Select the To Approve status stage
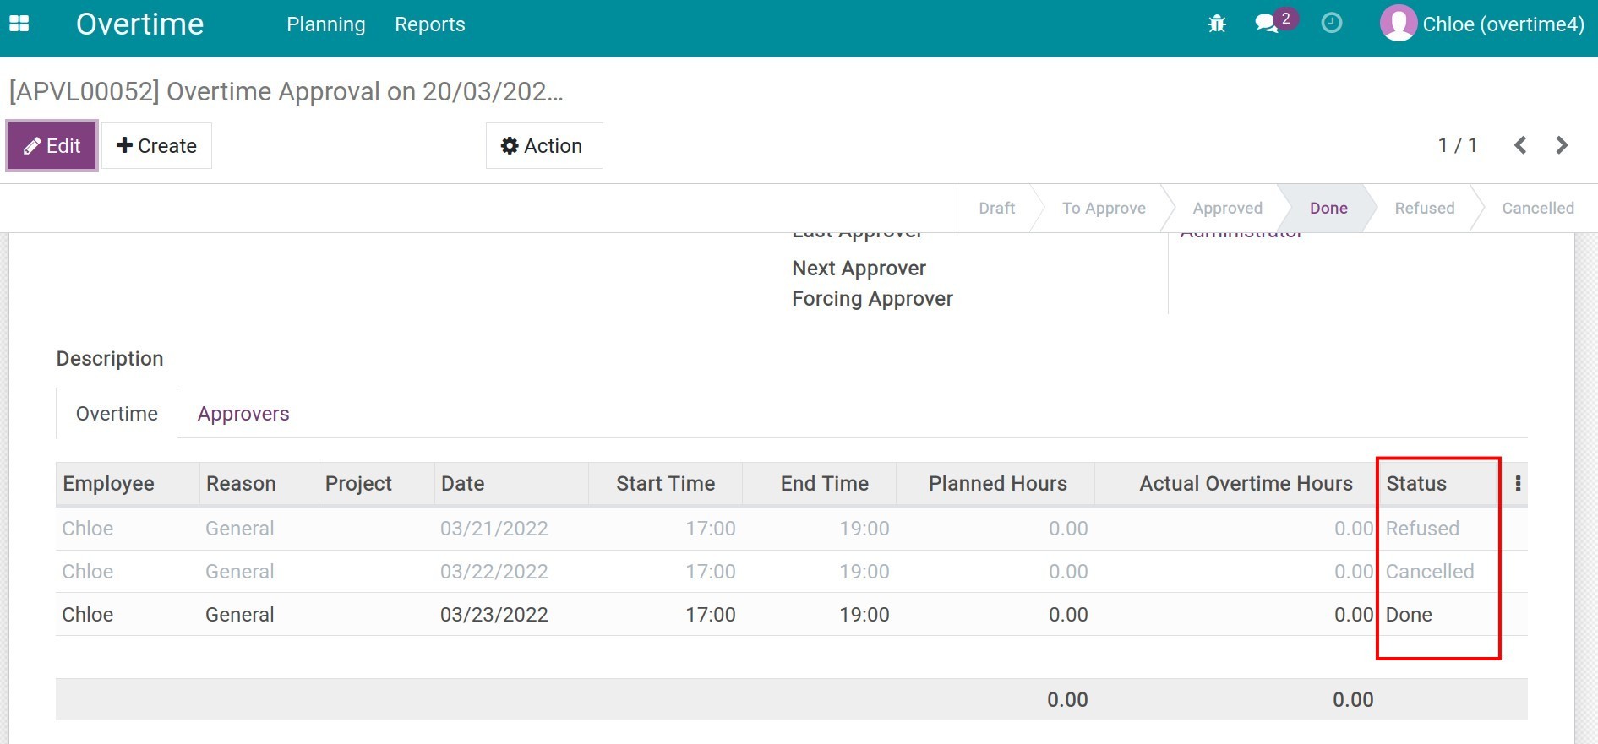Viewport: 1598px width, 744px height. (x=1103, y=209)
